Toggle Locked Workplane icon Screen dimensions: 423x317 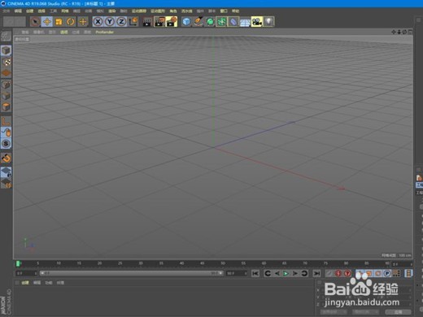6,172
